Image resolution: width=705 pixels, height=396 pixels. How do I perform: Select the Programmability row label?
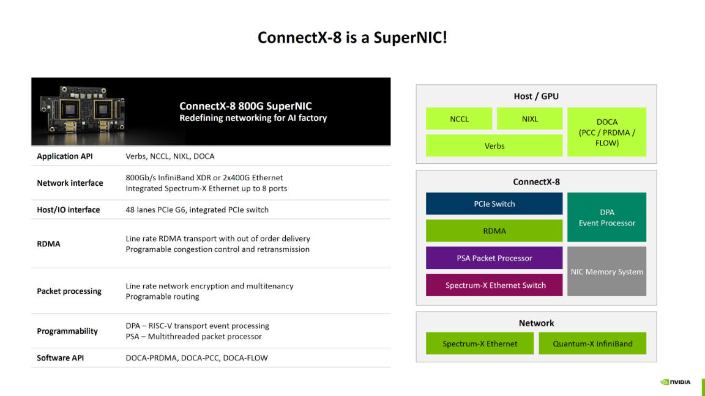tap(67, 331)
